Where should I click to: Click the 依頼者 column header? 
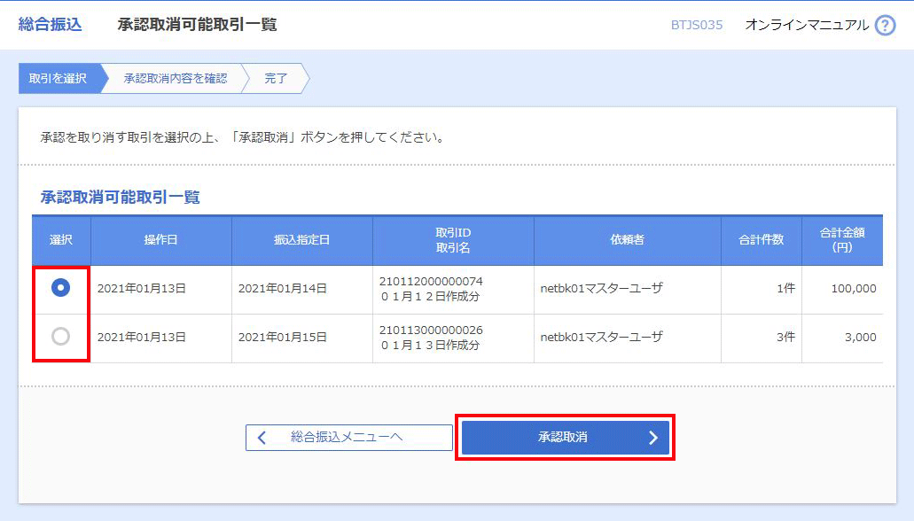coord(627,240)
